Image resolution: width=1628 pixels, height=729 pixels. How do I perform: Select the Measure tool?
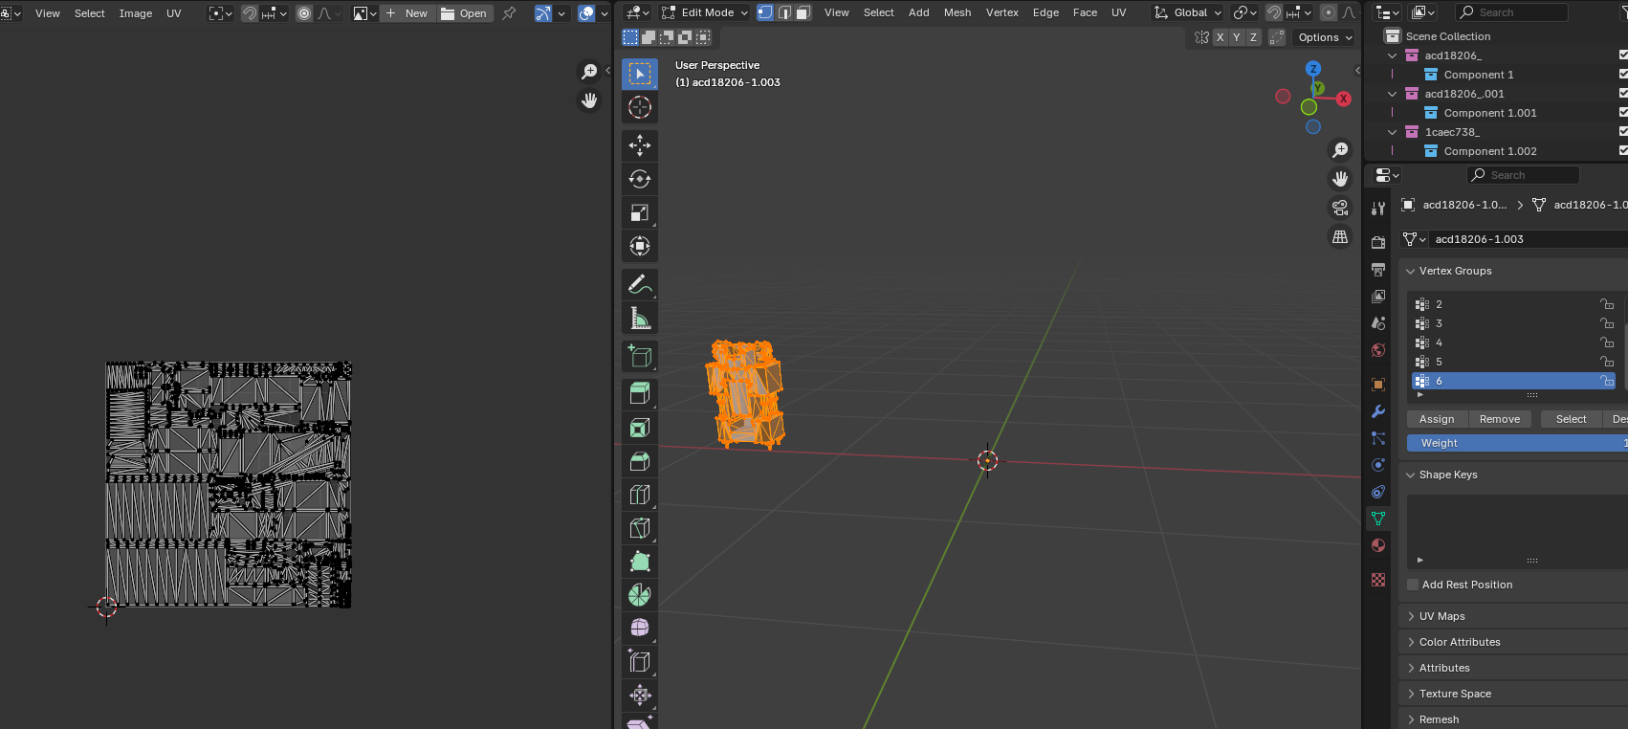(x=640, y=318)
